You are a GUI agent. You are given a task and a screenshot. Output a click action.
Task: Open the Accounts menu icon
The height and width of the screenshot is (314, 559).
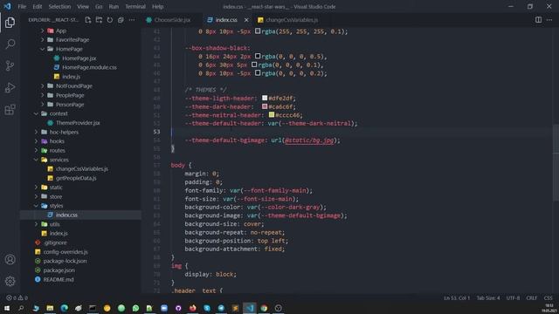pyautogui.click(x=10, y=260)
